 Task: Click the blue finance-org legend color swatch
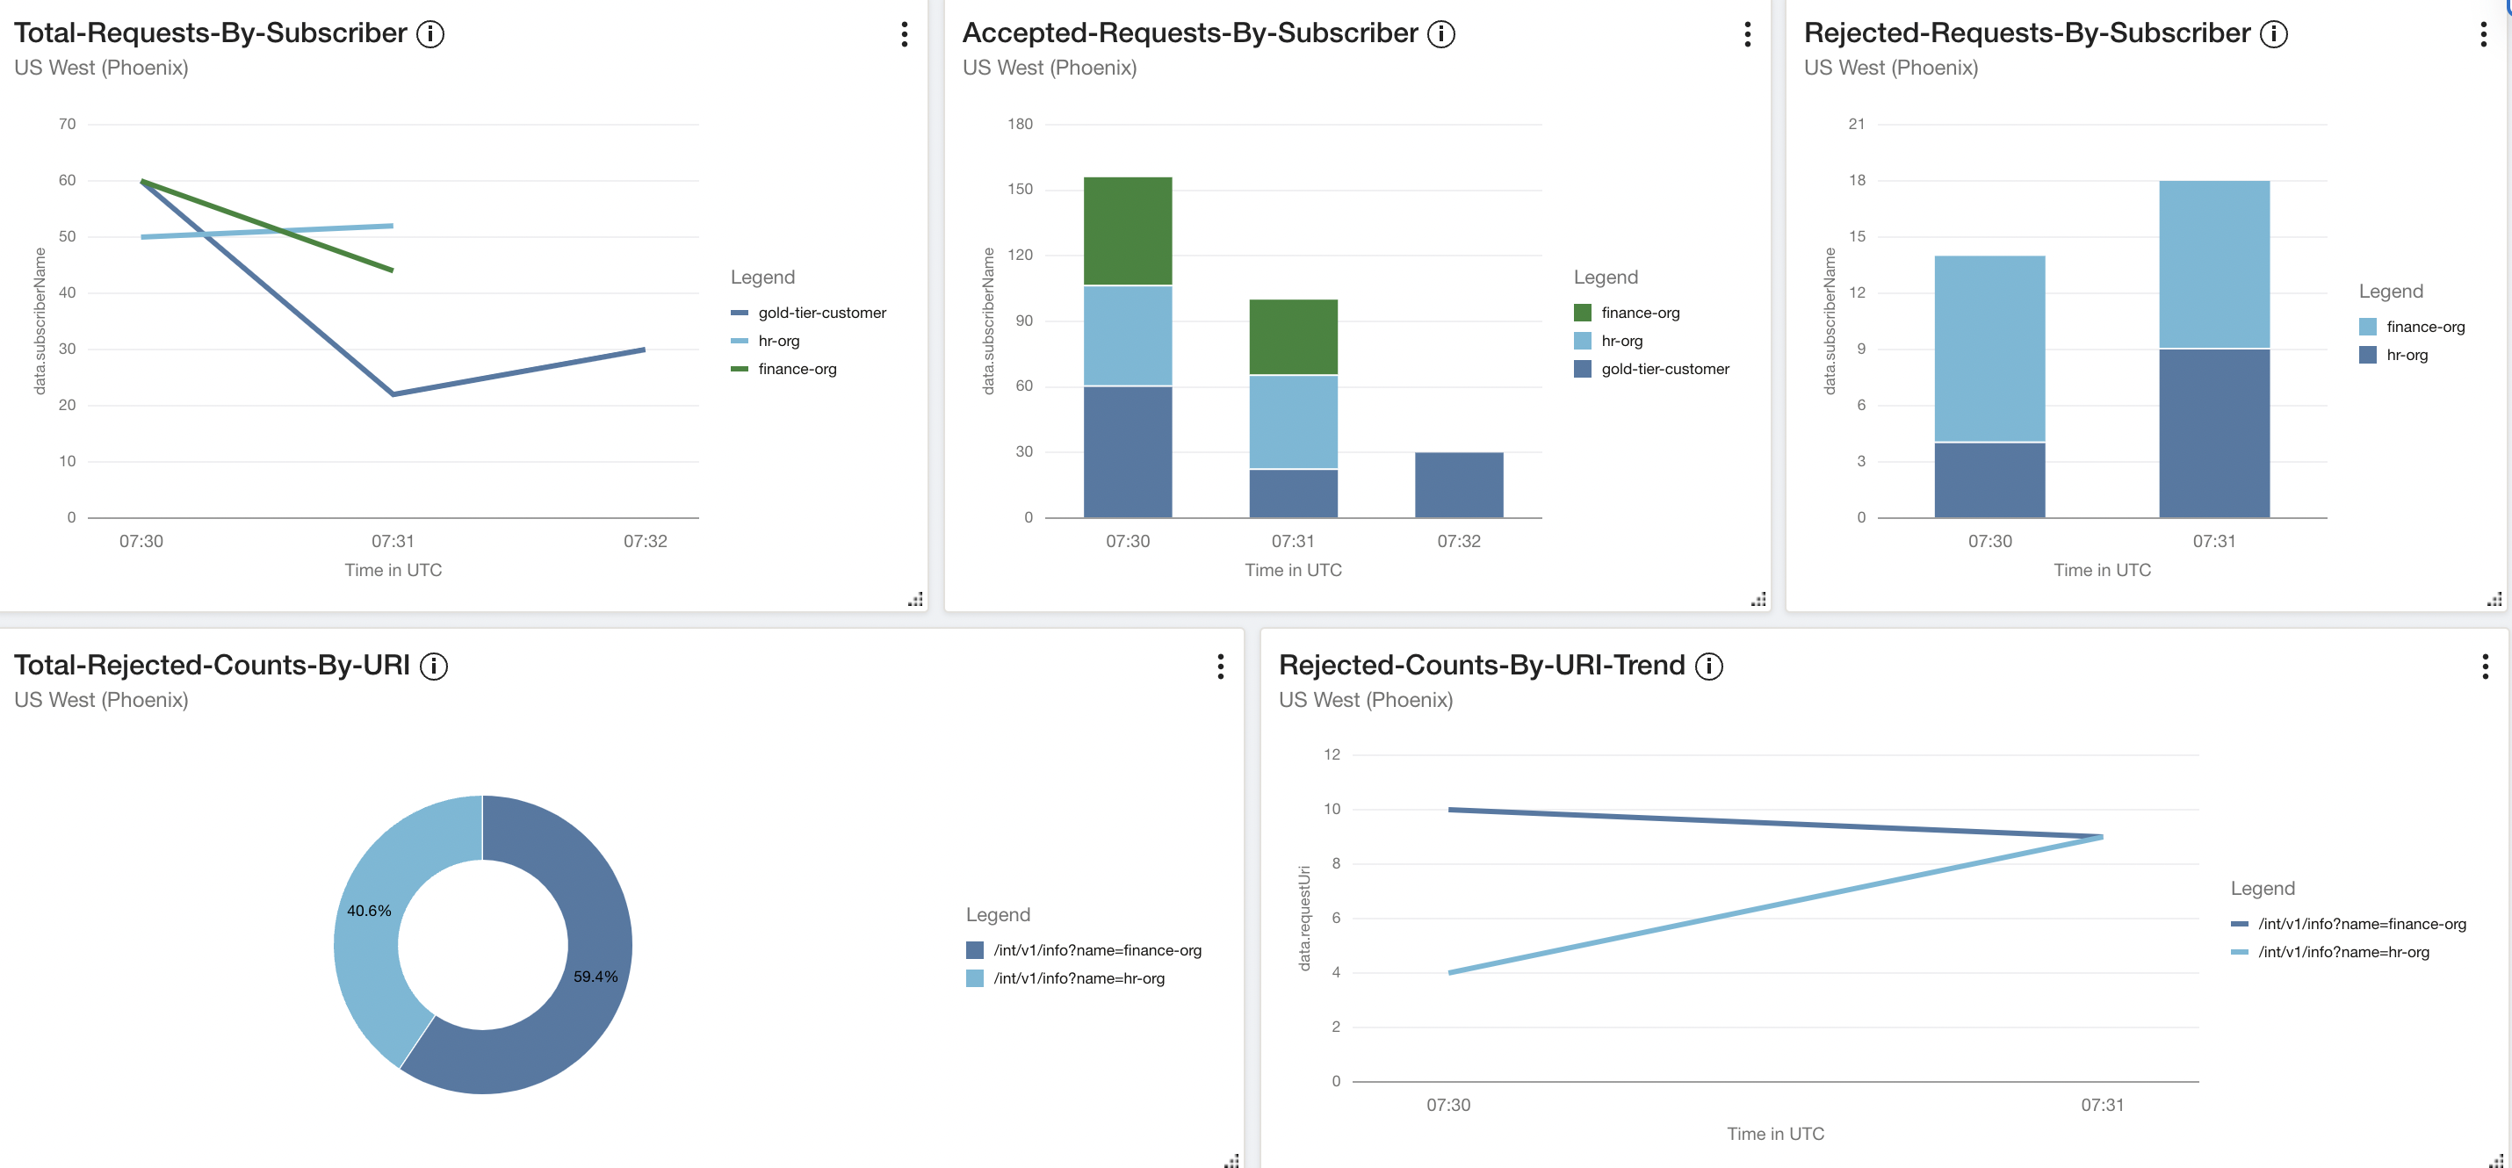2368,327
